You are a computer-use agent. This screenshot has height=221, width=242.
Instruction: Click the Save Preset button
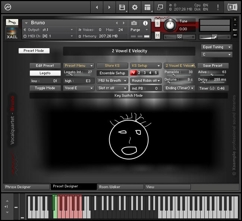213,66
